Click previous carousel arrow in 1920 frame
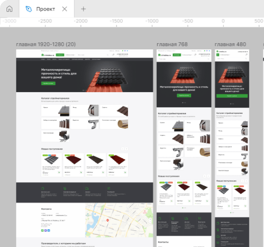Image resolution: width=264 pixels, height=247 pixels. point(123,149)
